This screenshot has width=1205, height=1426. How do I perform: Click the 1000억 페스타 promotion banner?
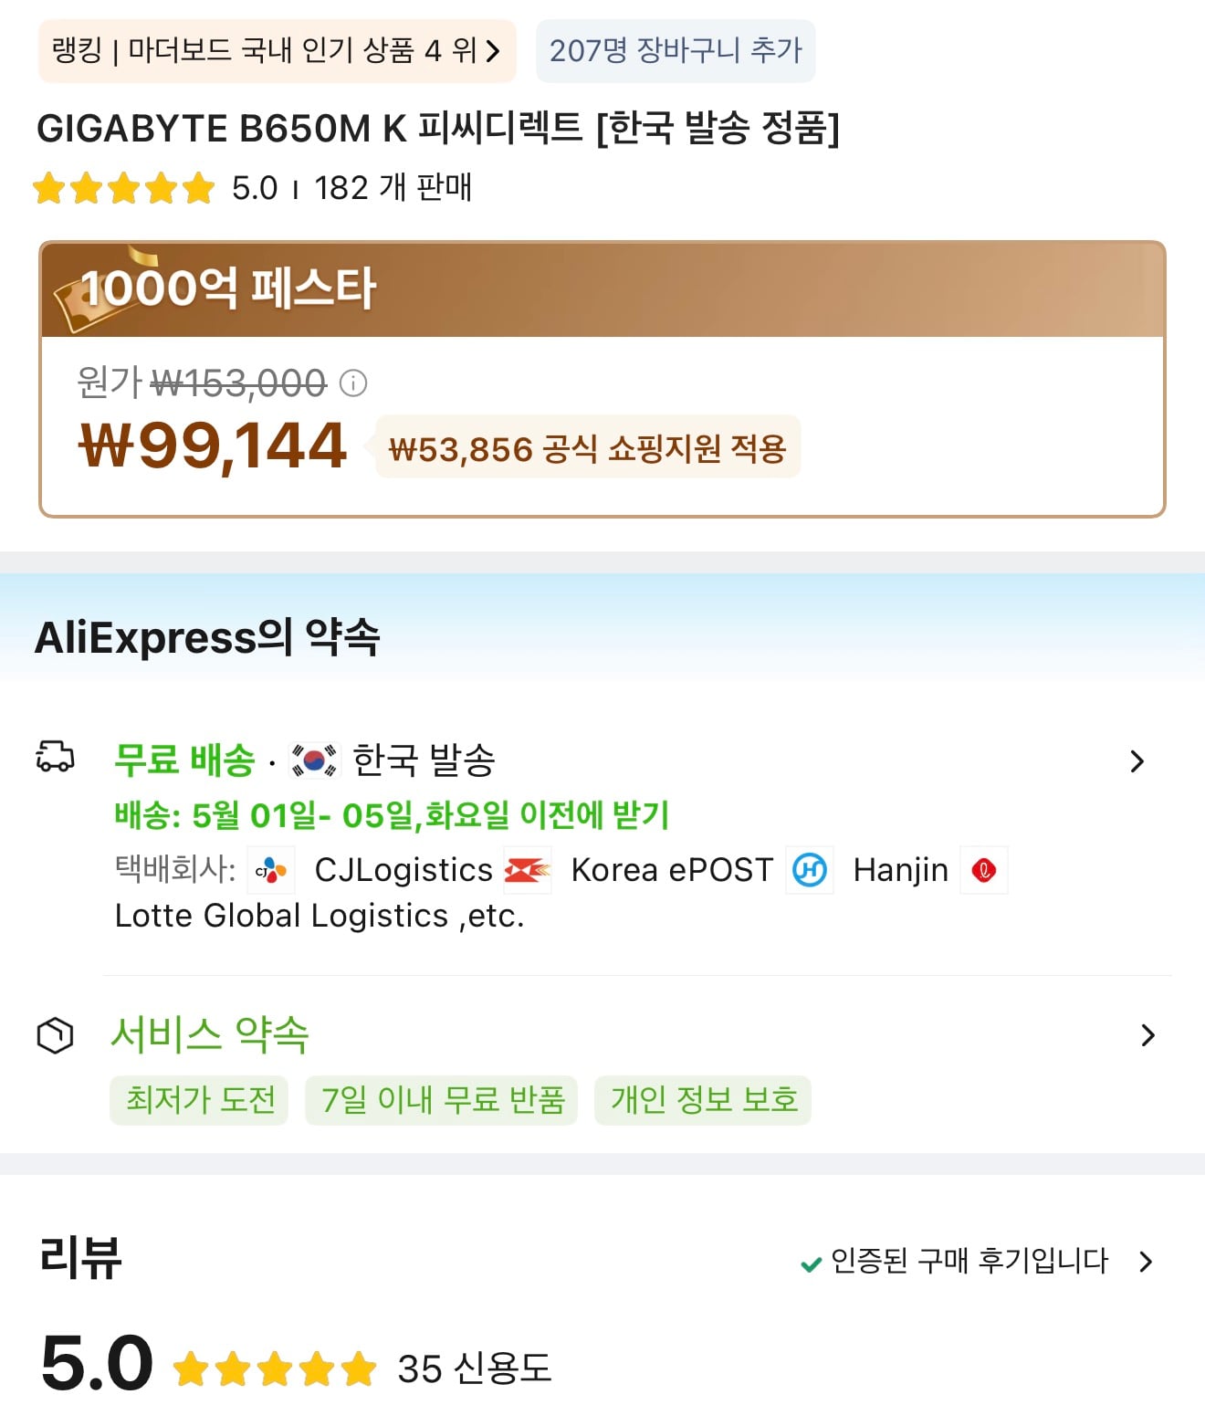[602, 289]
